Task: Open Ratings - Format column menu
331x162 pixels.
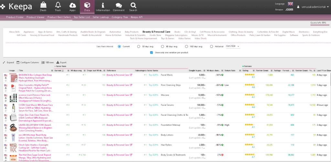Action: pyautogui.click(x=293, y=71)
